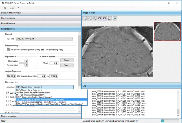
Task: Click the zoom out magnifier icon
Action: click(x=90, y=18)
